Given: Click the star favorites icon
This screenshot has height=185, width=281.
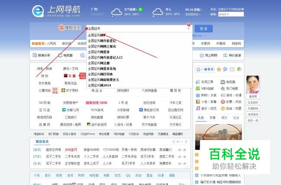Looking at the screenshot, I should point(219,69).
